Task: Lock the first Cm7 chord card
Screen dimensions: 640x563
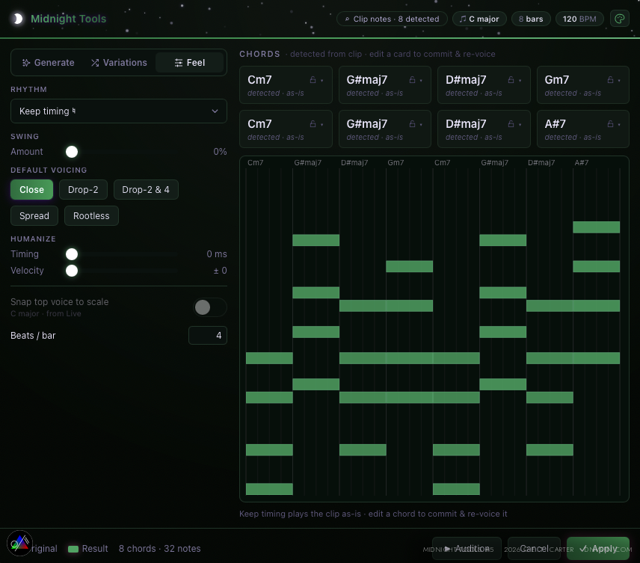Action: click(x=313, y=80)
